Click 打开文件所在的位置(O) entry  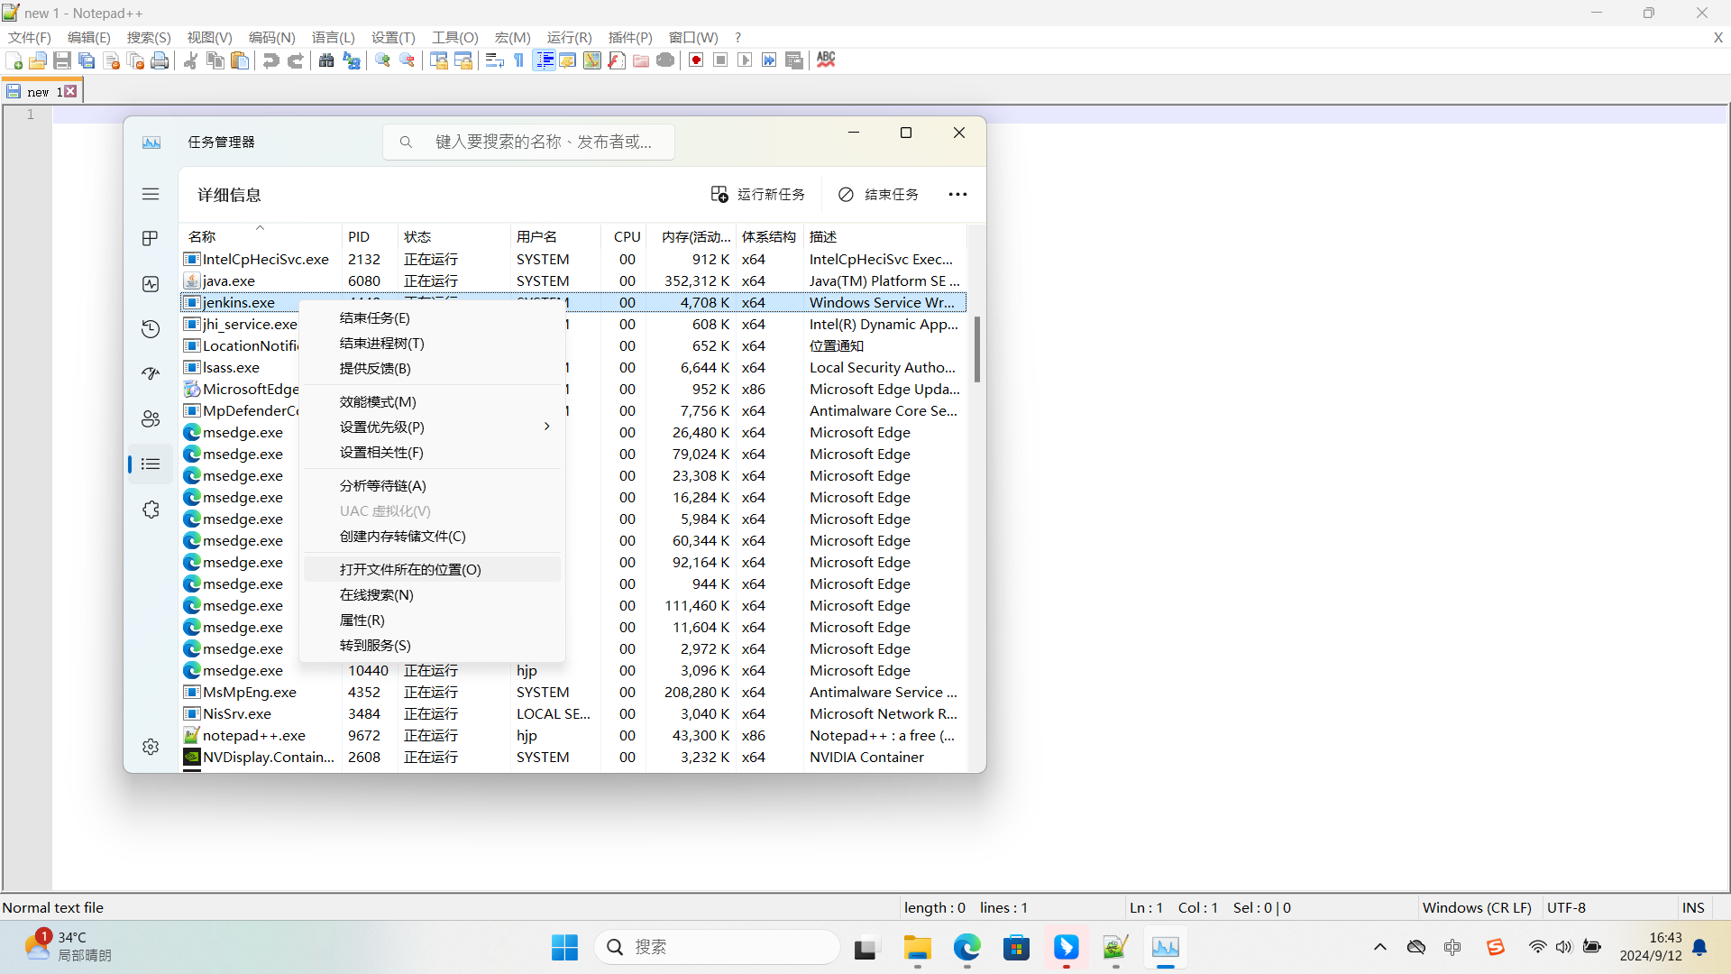click(433, 570)
